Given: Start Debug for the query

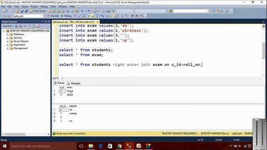Looking at the screenshot, I should (66, 16).
